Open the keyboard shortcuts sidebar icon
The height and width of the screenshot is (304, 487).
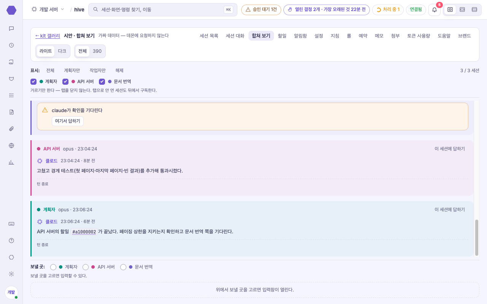coord(11,224)
